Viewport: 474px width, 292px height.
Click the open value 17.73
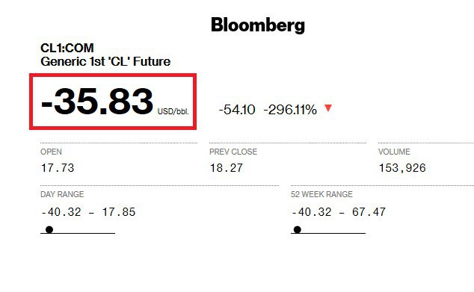tap(58, 168)
